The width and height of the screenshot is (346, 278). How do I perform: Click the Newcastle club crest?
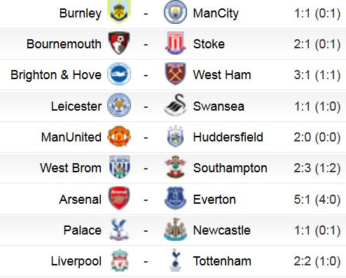click(175, 229)
